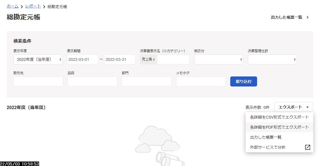Go to ホーム breadcrumb link
Screen dimensions: 318x166
(x=13, y=6)
